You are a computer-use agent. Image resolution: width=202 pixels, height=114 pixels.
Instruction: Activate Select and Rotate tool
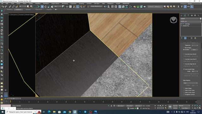click(x=45, y=7)
